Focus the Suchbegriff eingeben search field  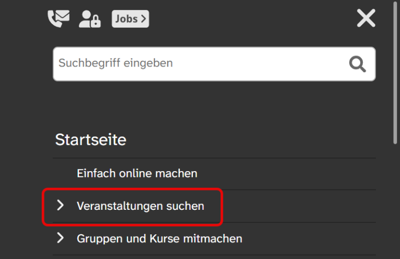(x=214, y=64)
